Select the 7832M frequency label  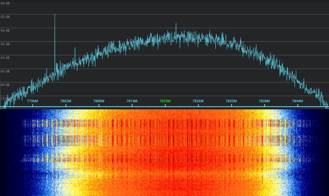pyautogui.click(x=231, y=101)
